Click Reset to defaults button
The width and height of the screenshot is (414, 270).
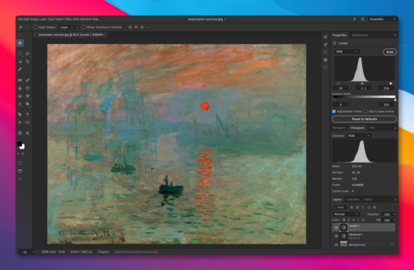(364, 119)
